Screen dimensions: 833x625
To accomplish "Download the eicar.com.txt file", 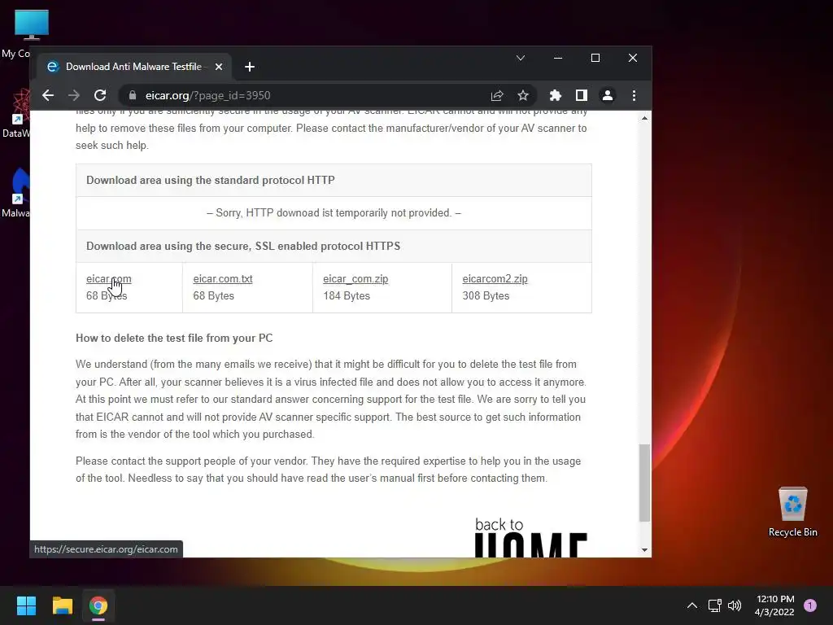I will [x=223, y=279].
